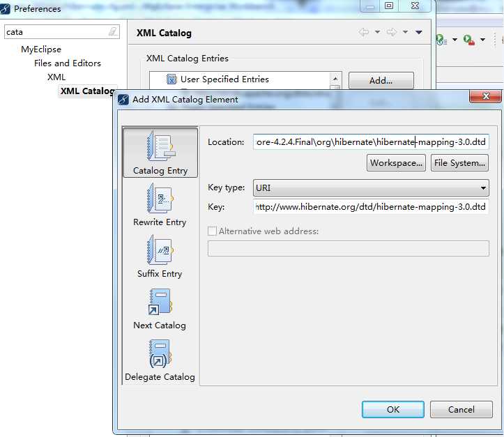Close the Add XML Catalog Element dialog
The height and width of the screenshot is (437, 504).
tap(486, 96)
